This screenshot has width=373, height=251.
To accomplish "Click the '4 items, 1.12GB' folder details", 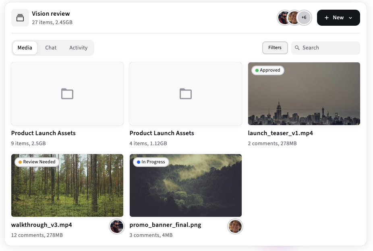I will pyautogui.click(x=148, y=144).
